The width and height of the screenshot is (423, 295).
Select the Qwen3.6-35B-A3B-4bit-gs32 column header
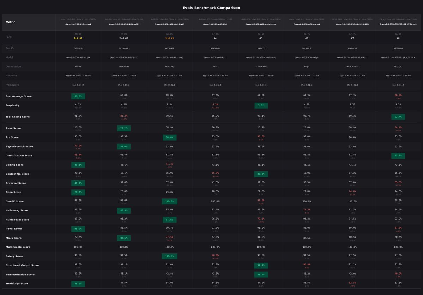pos(124,24)
